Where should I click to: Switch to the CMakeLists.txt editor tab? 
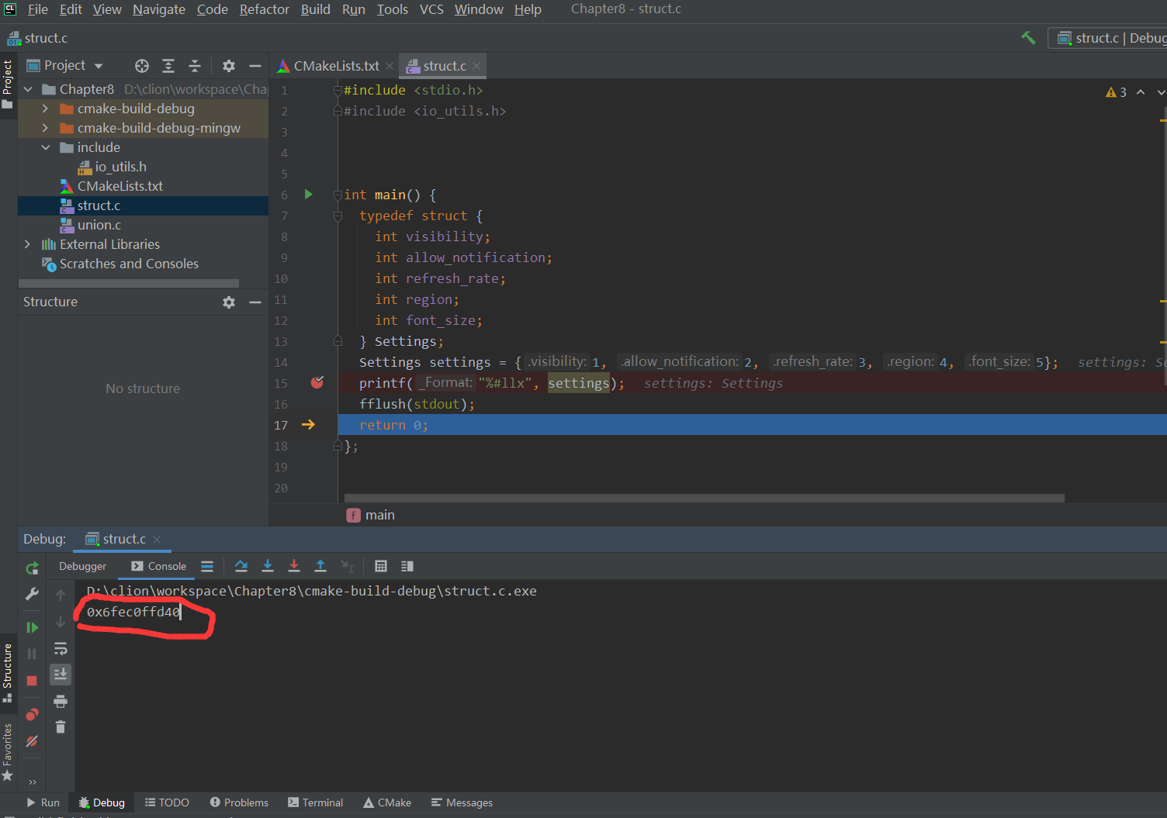pyautogui.click(x=335, y=66)
